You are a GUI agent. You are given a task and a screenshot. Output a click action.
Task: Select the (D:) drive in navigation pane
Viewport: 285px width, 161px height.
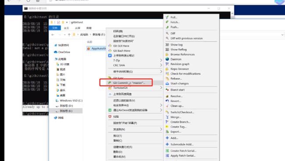(64, 106)
